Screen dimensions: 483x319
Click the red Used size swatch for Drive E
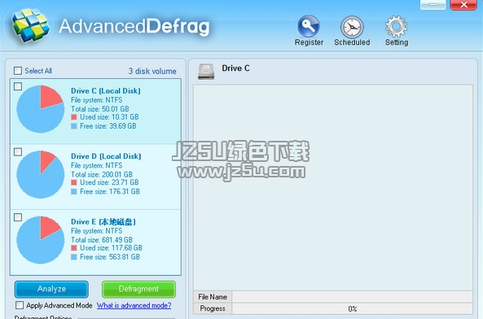coord(74,248)
